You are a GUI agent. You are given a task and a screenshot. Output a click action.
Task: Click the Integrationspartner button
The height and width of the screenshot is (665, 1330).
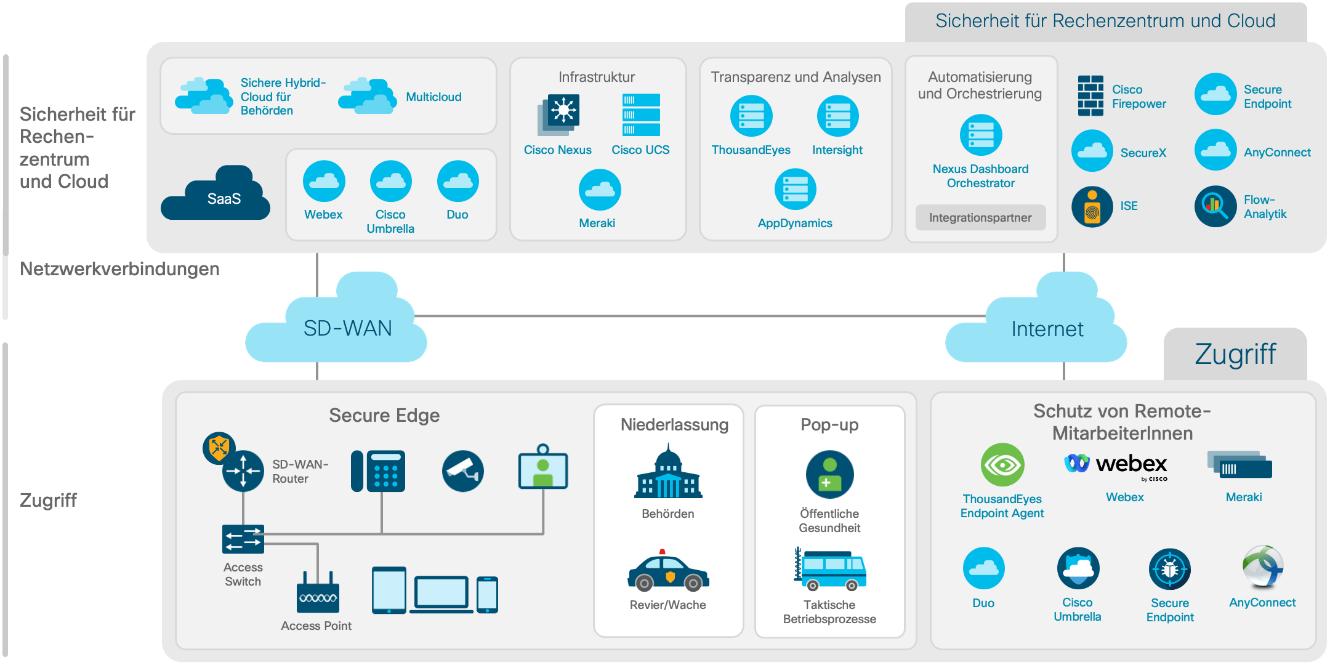click(980, 217)
